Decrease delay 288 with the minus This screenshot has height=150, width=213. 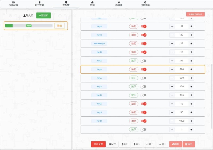(x=172, y=69)
